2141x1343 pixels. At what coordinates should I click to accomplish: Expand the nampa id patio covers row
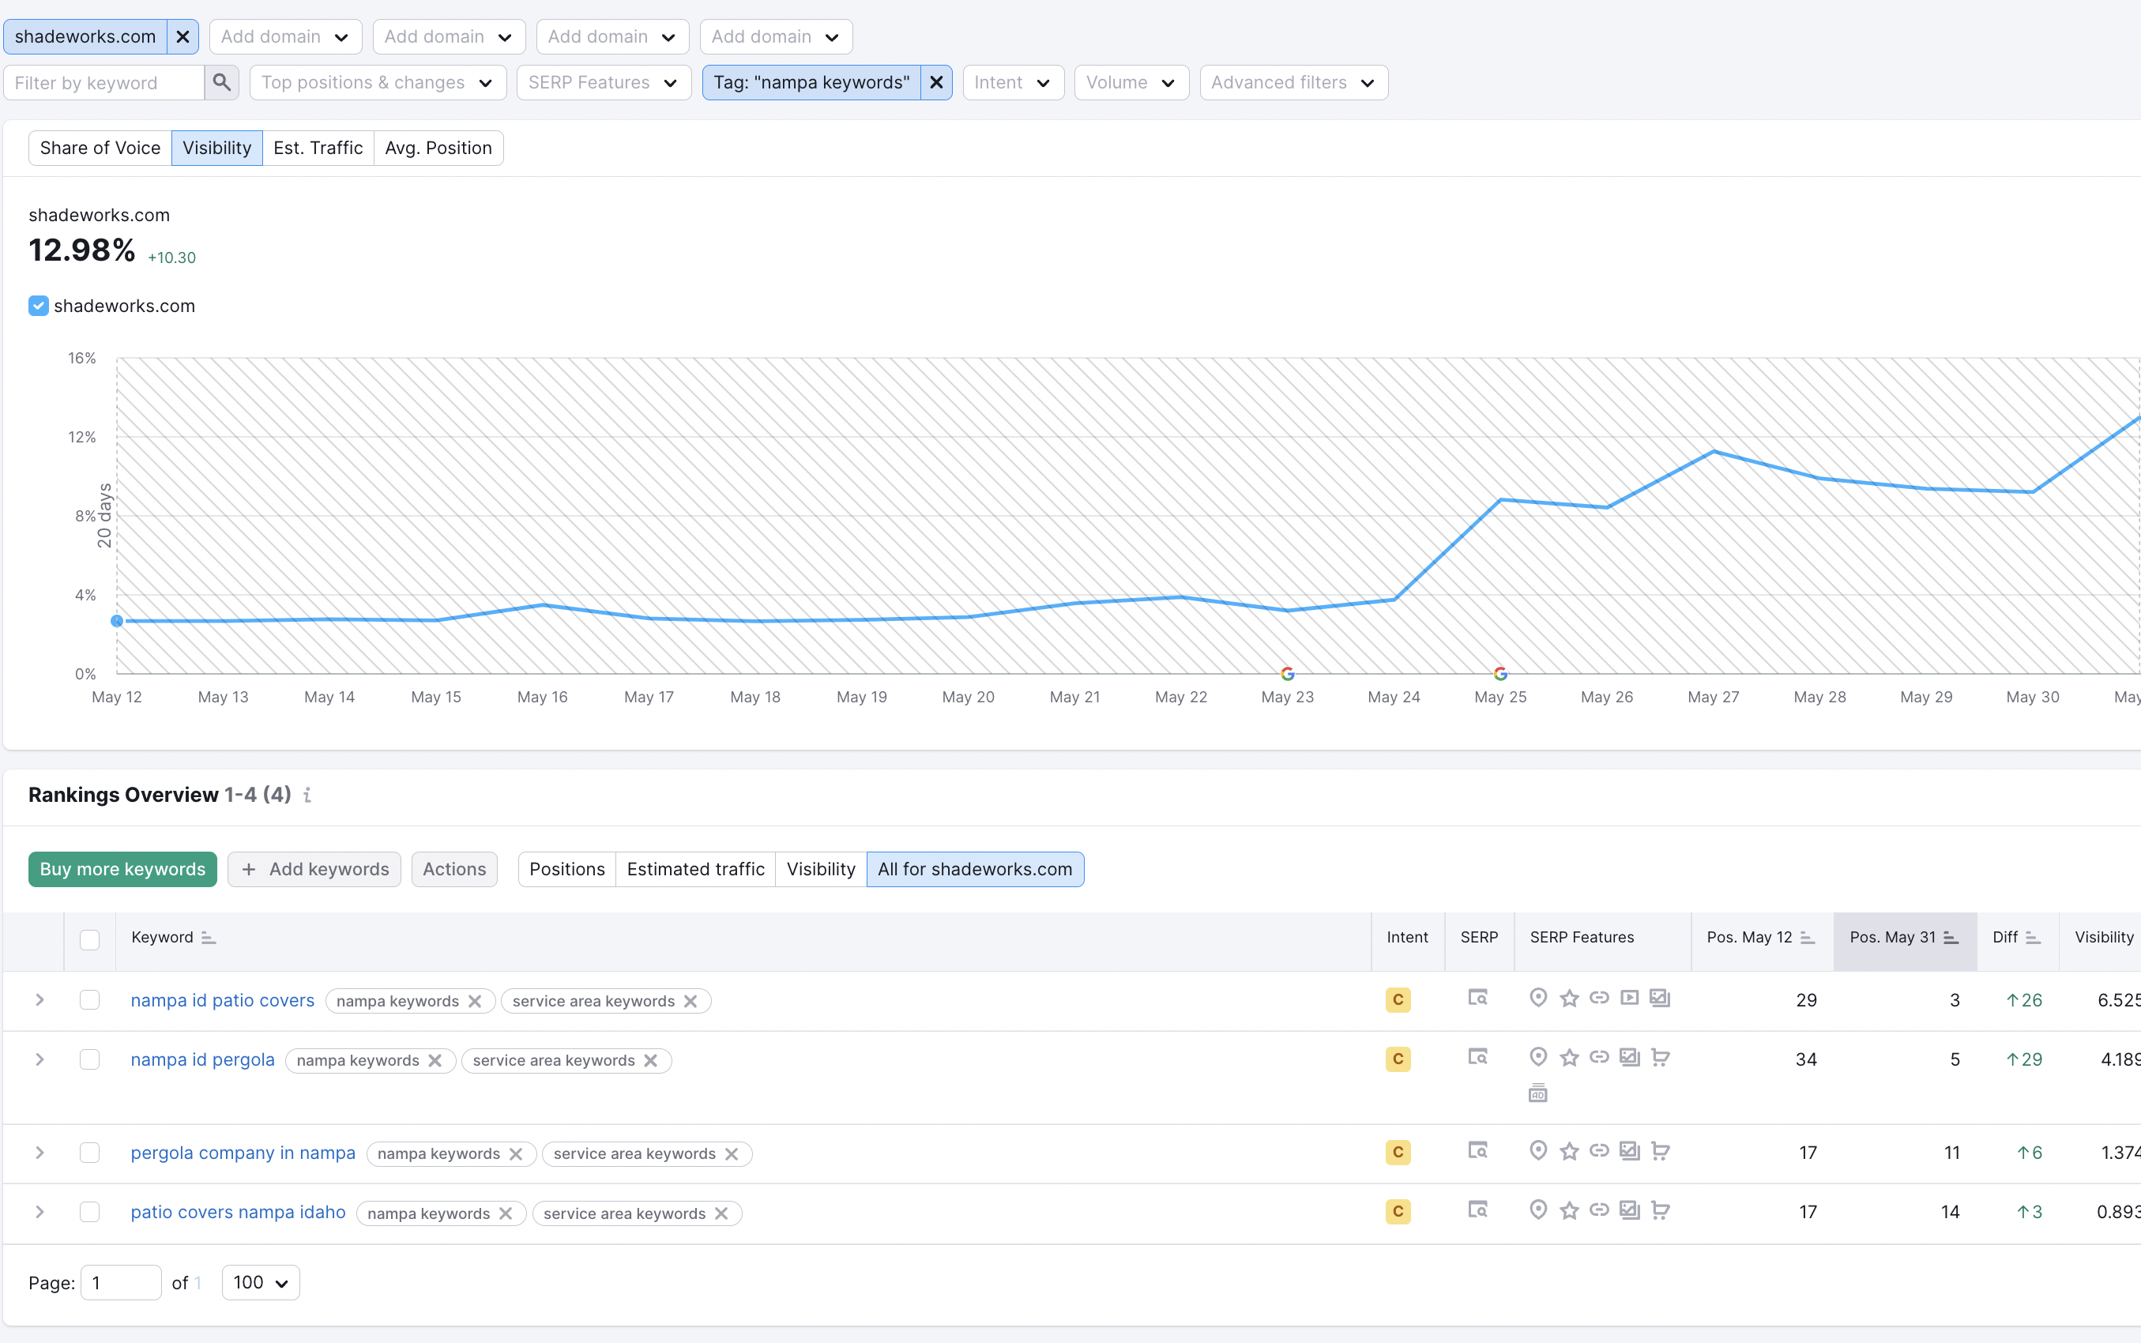click(x=40, y=1000)
